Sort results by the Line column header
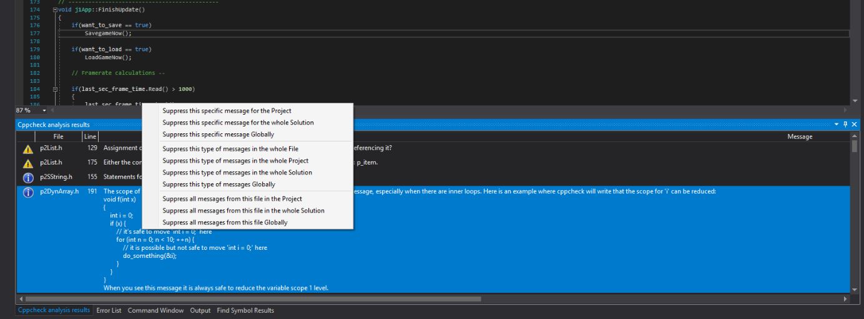 click(90, 136)
